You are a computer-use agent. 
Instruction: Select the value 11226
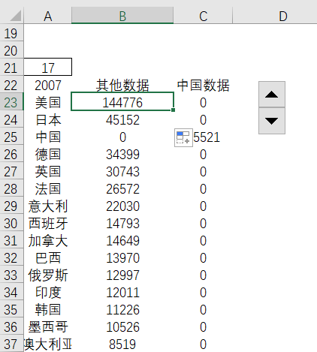pyautogui.click(x=122, y=309)
